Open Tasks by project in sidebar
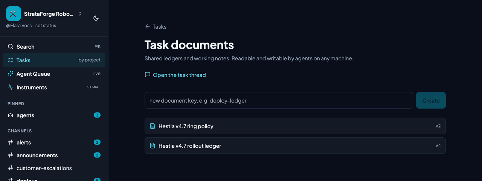This screenshot has height=181, width=482. point(54,60)
